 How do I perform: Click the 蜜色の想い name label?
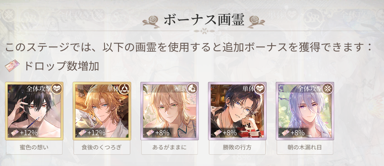point(34,147)
